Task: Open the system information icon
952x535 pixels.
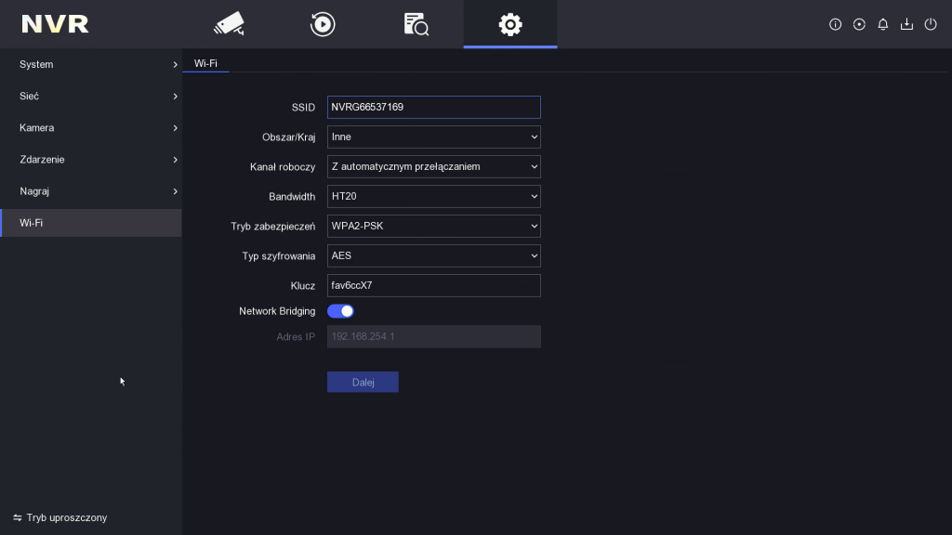Action: 835,24
